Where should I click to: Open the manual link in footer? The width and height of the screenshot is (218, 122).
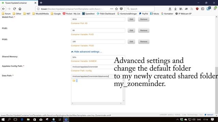click(209, 115)
